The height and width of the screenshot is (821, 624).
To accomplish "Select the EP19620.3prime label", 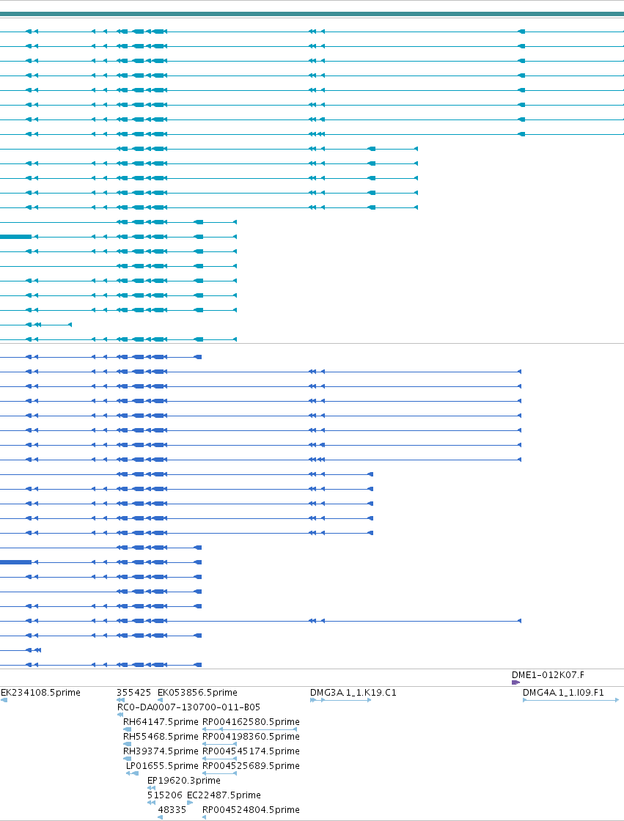I will (184, 781).
